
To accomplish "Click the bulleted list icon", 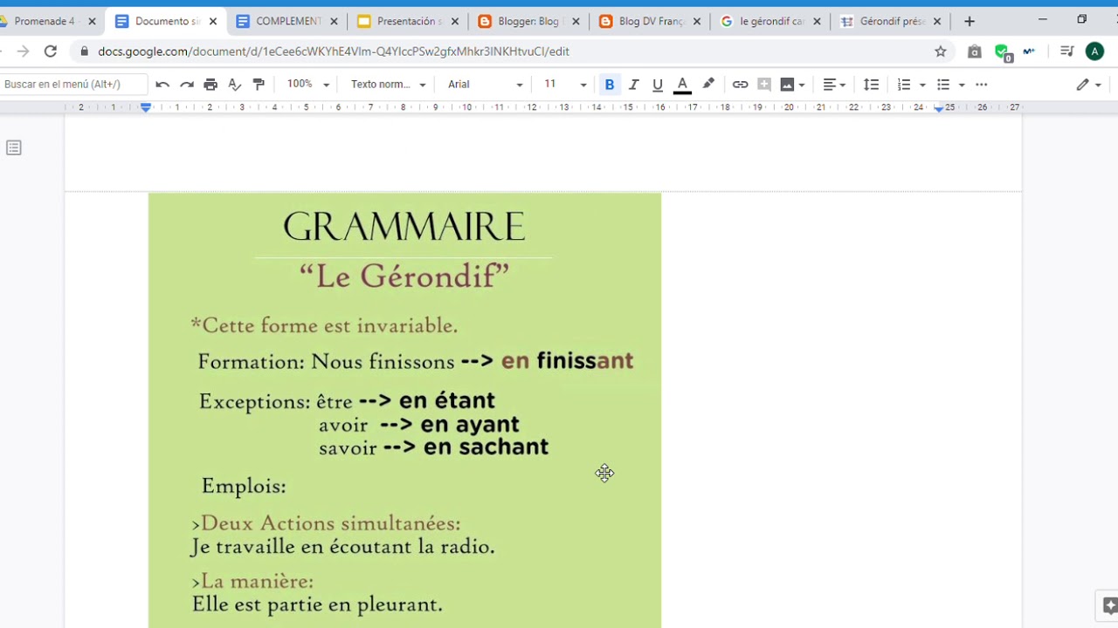I will pyautogui.click(x=943, y=85).
